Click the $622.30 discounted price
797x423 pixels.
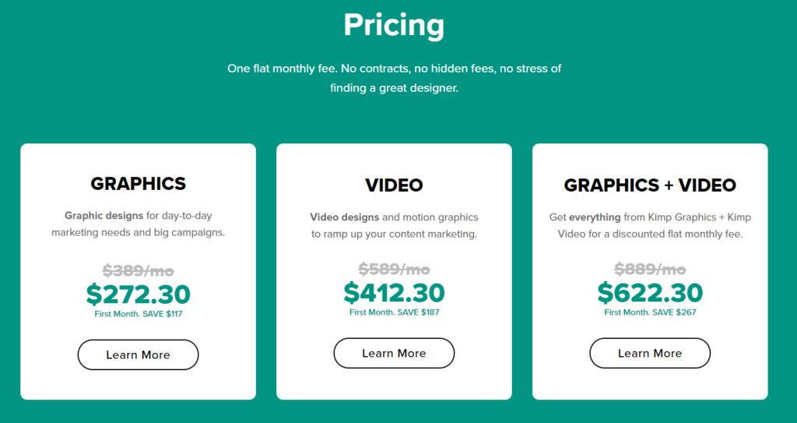[650, 293]
